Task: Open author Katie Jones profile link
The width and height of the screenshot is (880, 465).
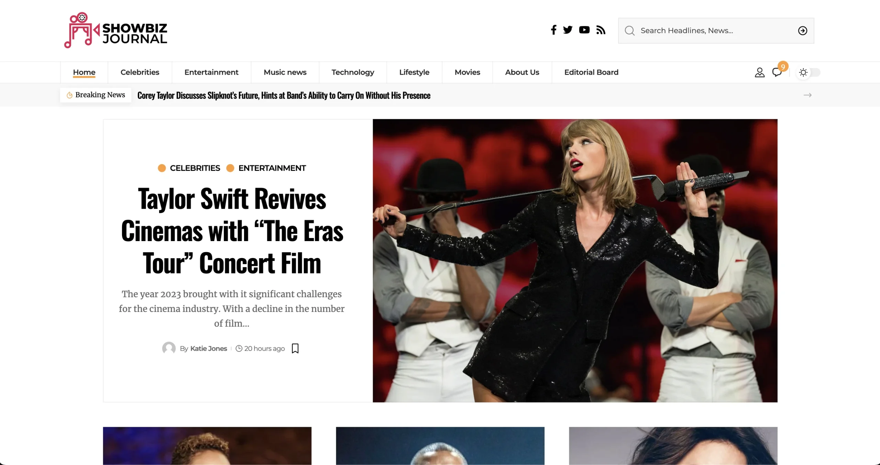Action: (208, 349)
